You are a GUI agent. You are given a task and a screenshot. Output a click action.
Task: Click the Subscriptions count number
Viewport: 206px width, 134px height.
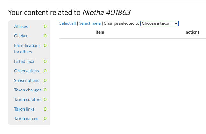click(x=45, y=80)
